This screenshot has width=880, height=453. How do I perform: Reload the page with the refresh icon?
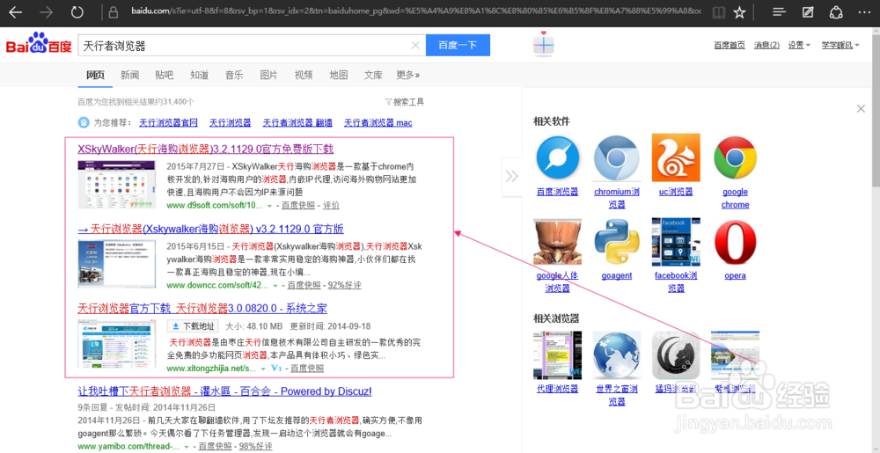point(77,11)
